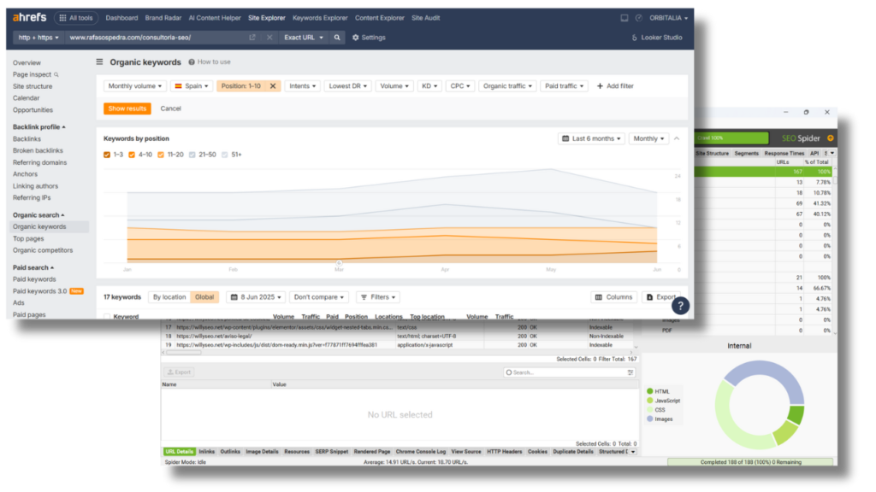Open Paid keywords 3.0 in sidebar
876x492 pixels.
coord(39,291)
